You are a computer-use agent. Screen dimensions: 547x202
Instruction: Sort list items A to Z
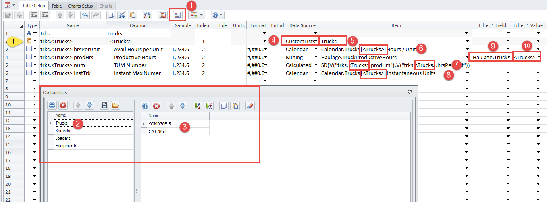(x=197, y=106)
